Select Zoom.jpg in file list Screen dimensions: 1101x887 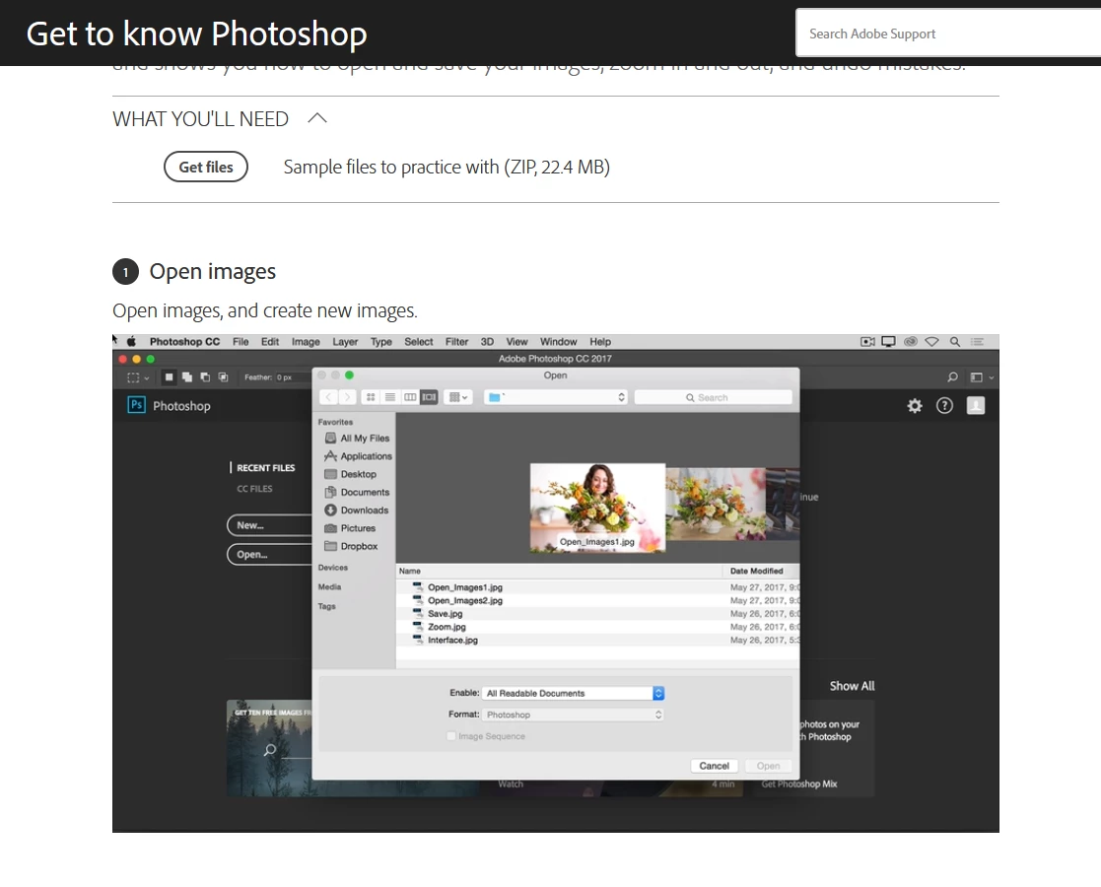click(597, 627)
